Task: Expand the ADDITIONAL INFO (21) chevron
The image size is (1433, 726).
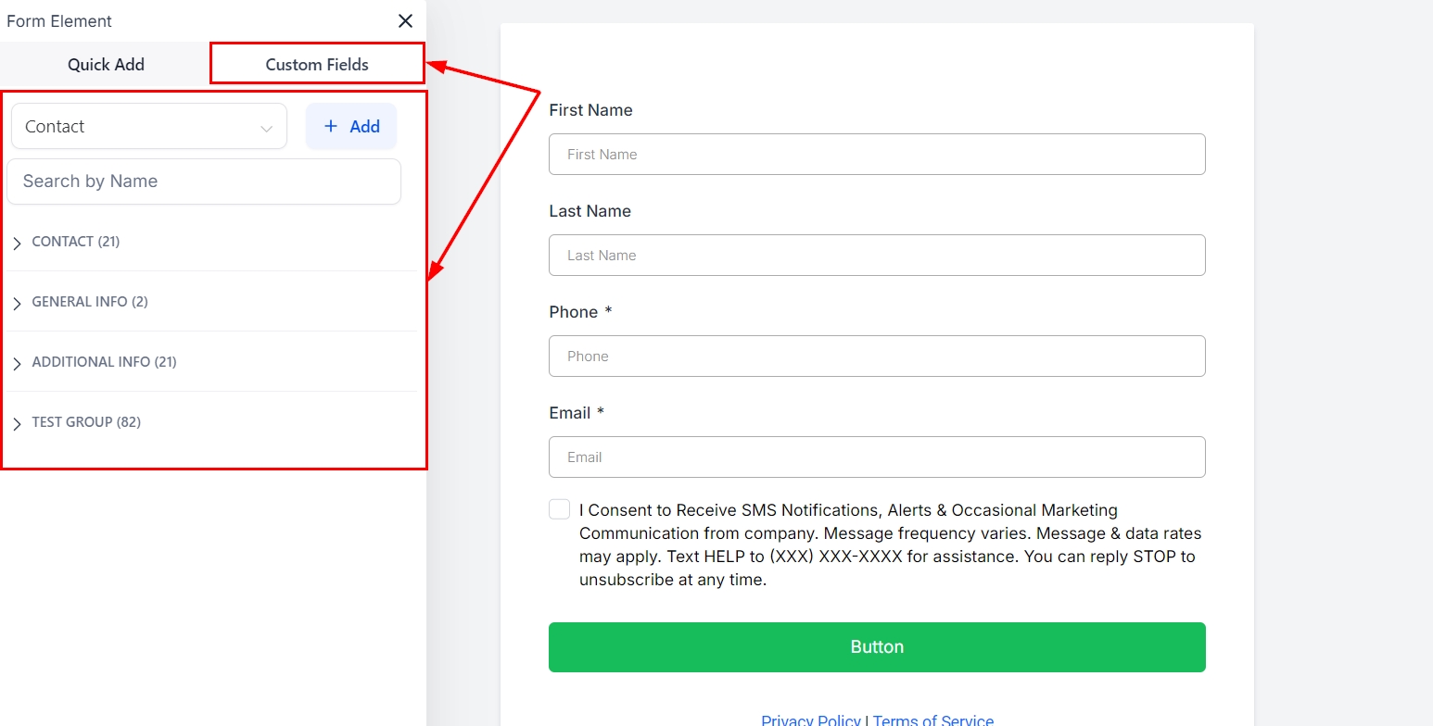Action: point(18,363)
